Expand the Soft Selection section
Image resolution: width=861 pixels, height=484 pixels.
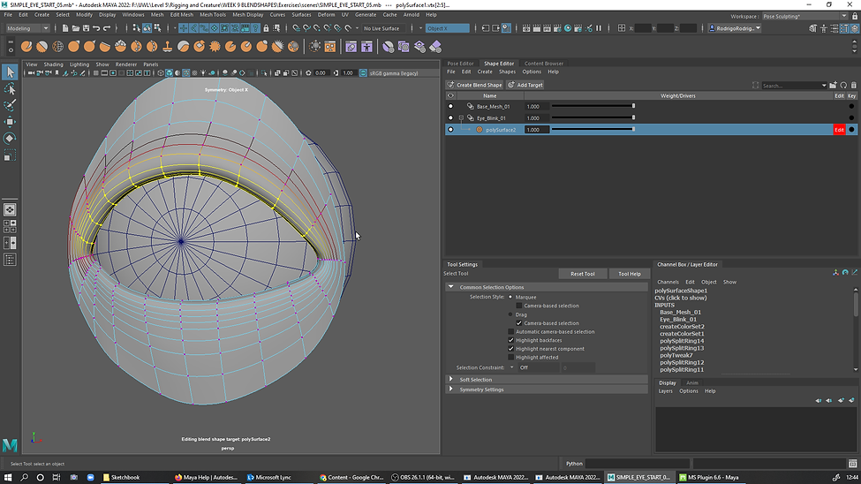coord(451,379)
